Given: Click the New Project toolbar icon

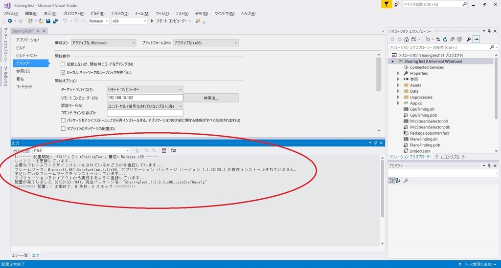Looking at the screenshot, I should click(x=30, y=21).
